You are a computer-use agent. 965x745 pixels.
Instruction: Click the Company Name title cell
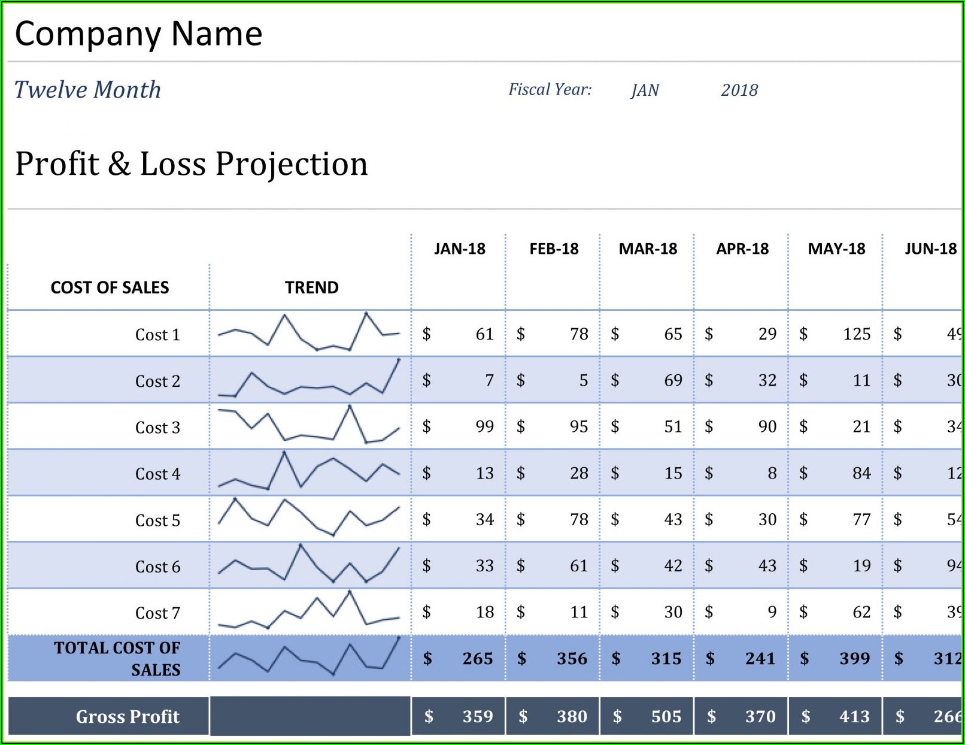coord(138,34)
